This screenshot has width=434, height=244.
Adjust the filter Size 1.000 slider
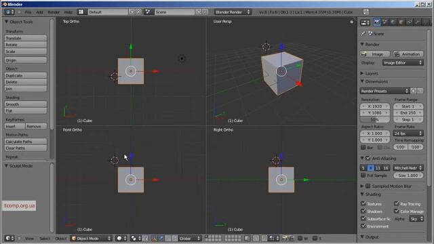pos(408,176)
